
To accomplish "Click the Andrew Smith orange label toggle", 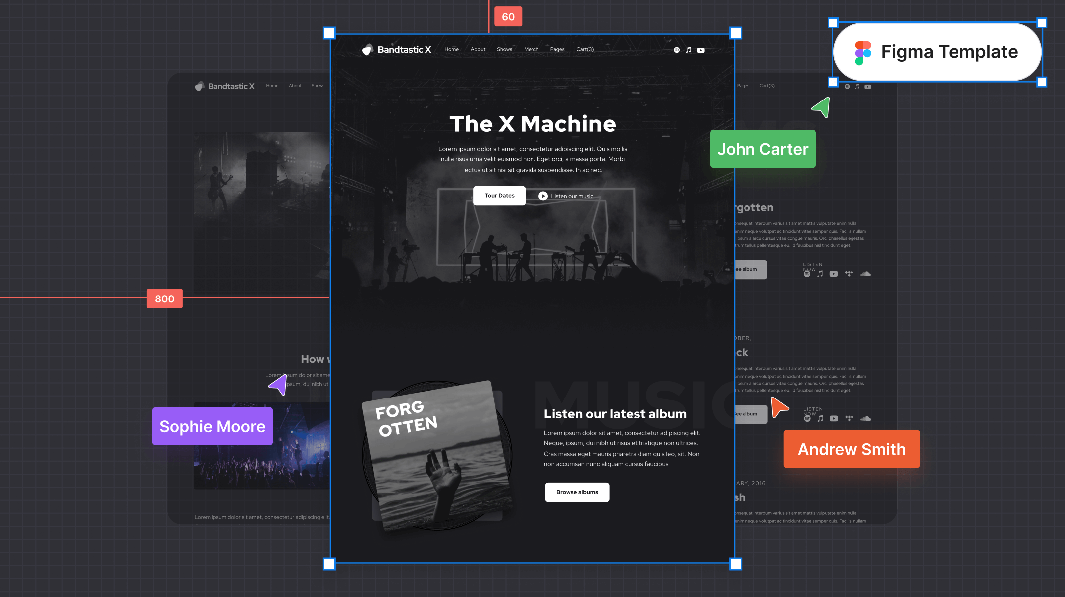I will [852, 448].
